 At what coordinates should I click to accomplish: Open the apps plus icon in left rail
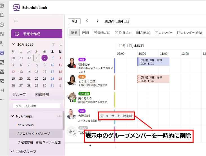2,90
